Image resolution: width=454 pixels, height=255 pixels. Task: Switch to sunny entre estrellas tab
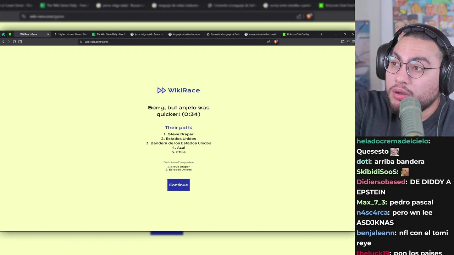pyautogui.click(x=261, y=34)
